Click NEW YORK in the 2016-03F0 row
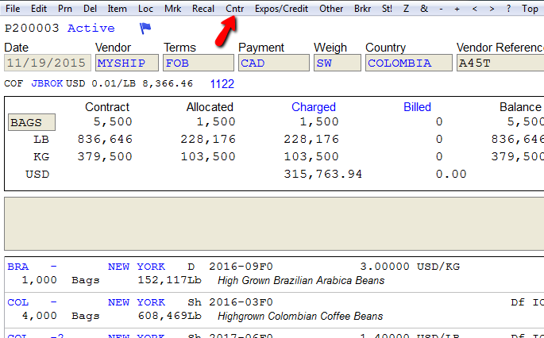This screenshot has width=544, height=338. click(x=137, y=302)
